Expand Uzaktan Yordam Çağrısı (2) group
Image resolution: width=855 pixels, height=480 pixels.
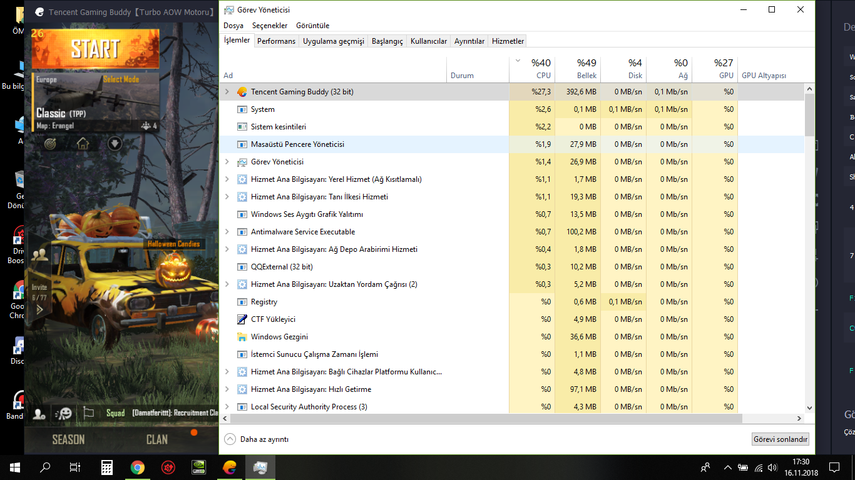pyautogui.click(x=227, y=284)
